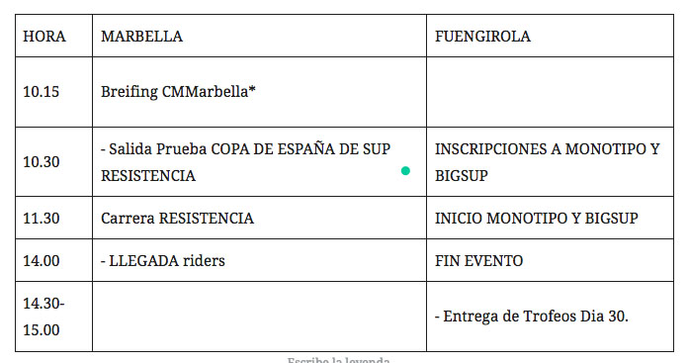
Task: Click the LLEGADA riders cell
Action: click(259, 260)
